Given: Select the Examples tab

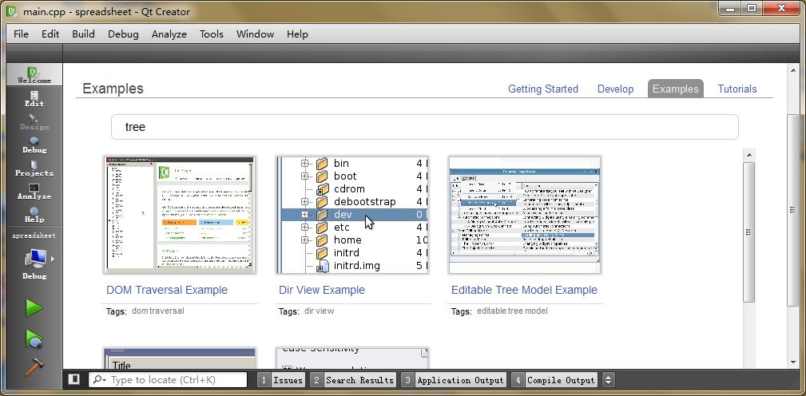Looking at the screenshot, I should pos(676,89).
